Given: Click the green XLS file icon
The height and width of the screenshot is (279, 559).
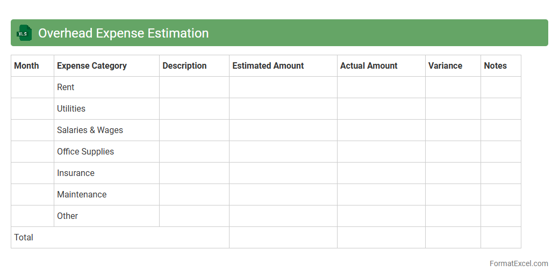Looking at the screenshot, I should (24, 33).
